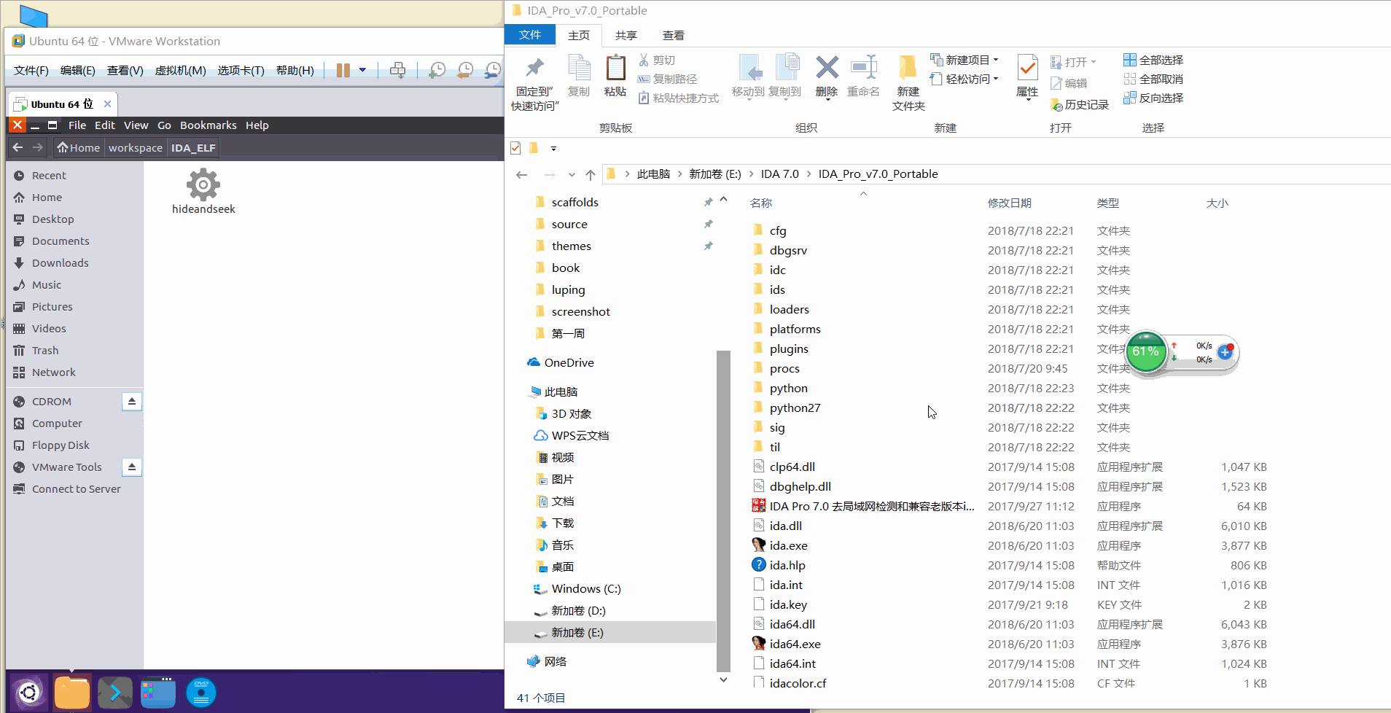This screenshot has height=713, width=1391.
Task: Click the Paste clipboard icon
Action: point(615,69)
